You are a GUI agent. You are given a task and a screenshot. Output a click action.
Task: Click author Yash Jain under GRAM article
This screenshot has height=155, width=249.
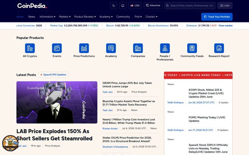click(108, 92)
